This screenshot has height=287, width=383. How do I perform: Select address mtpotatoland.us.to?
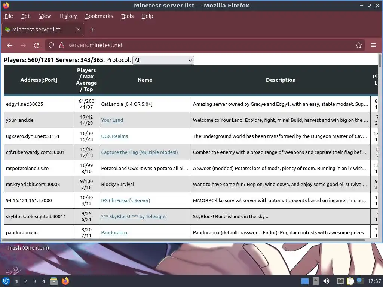click(27, 169)
